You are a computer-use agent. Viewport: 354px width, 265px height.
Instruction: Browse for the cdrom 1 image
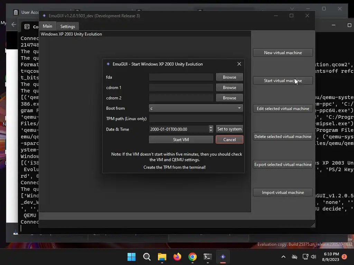[230, 87]
